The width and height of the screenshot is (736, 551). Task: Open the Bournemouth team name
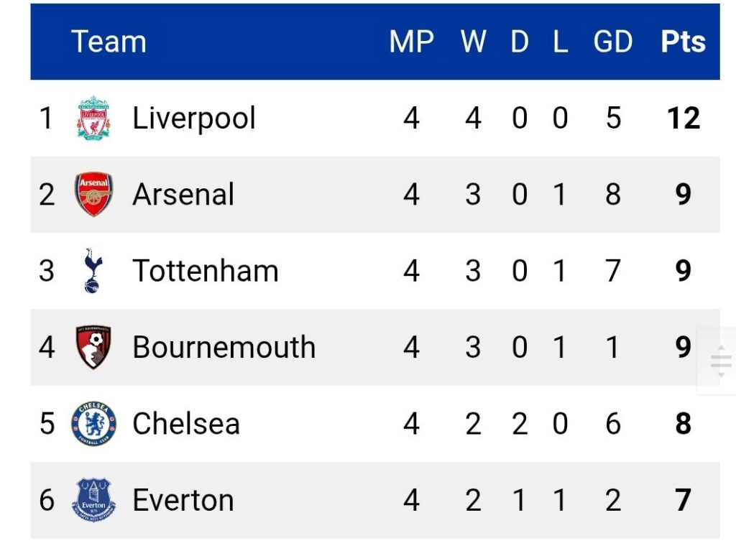[x=224, y=347]
